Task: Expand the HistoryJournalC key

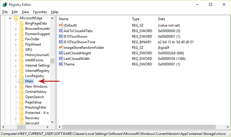Action: click(x=16, y=55)
